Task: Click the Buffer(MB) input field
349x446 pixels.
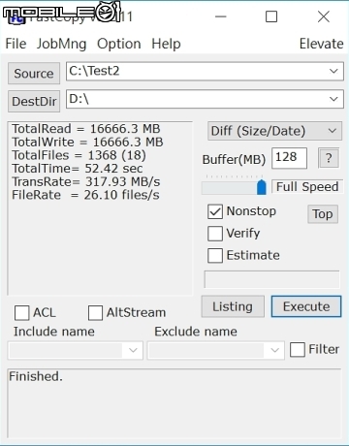Action: click(x=289, y=158)
